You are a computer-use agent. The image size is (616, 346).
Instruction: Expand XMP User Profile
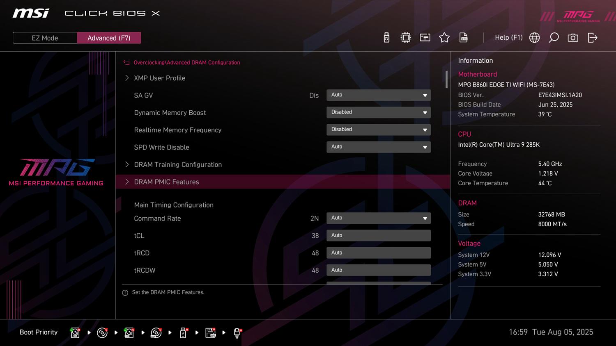[x=159, y=78]
